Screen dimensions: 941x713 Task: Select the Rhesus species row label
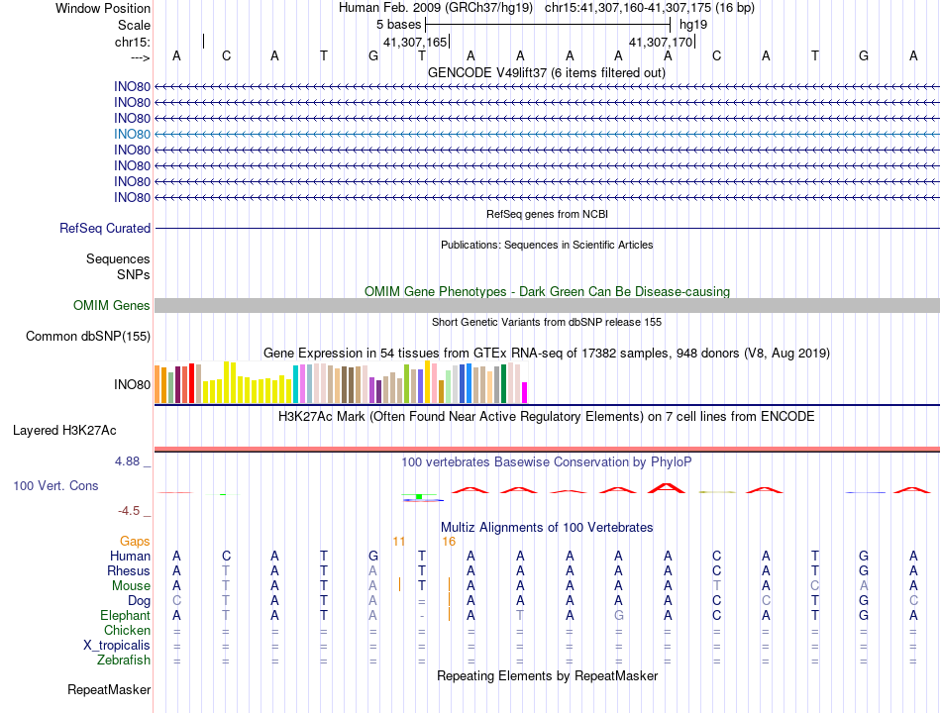[x=129, y=570]
